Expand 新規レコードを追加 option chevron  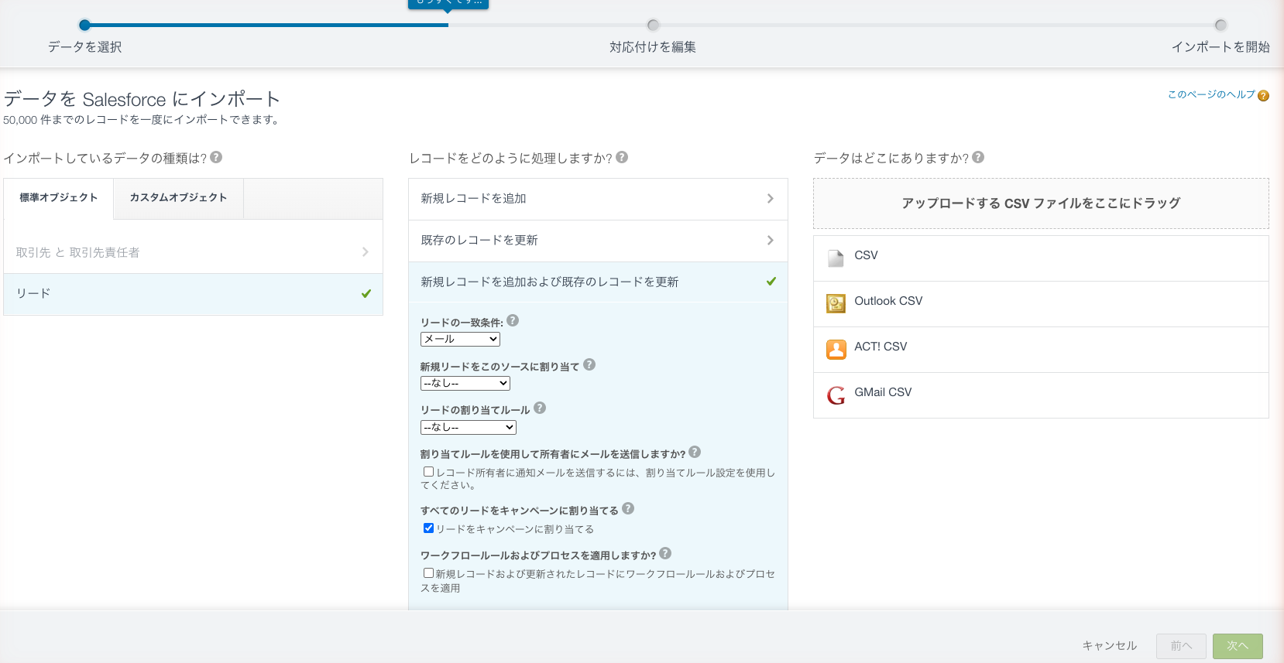click(x=770, y=198)
